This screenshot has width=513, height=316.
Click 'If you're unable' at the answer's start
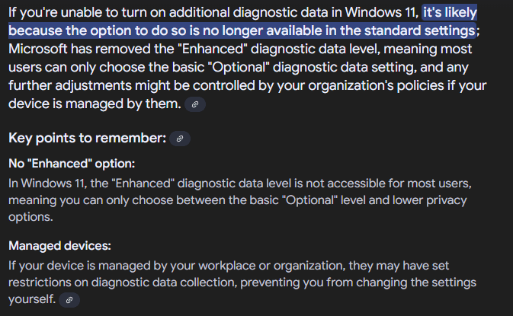pos(57,12)
